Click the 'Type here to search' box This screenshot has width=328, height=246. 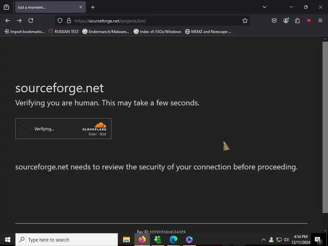coord(67,240)
